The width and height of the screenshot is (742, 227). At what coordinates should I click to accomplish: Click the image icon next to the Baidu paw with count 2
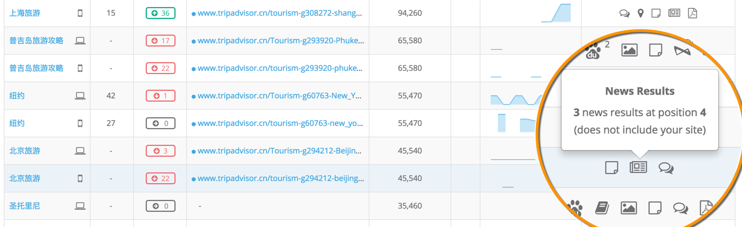pyautogui.click(x=629, y=50)
